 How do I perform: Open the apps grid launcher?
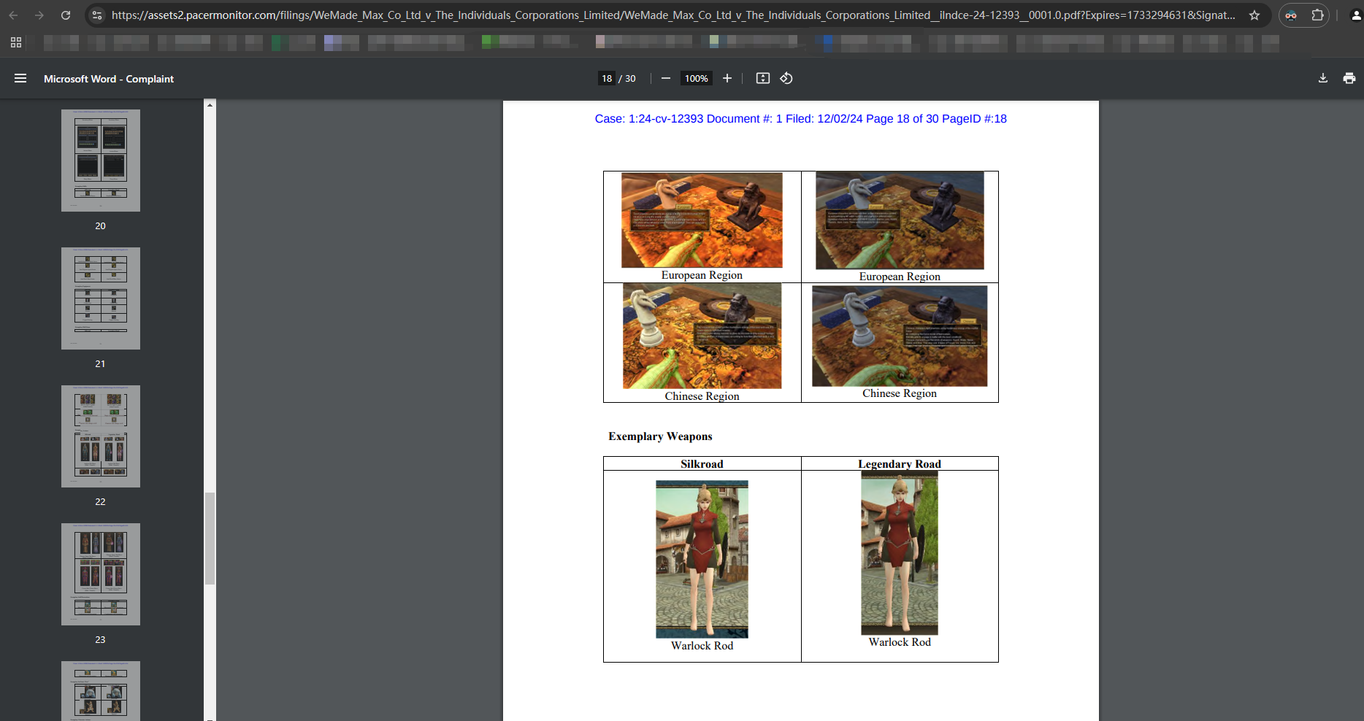16,42
